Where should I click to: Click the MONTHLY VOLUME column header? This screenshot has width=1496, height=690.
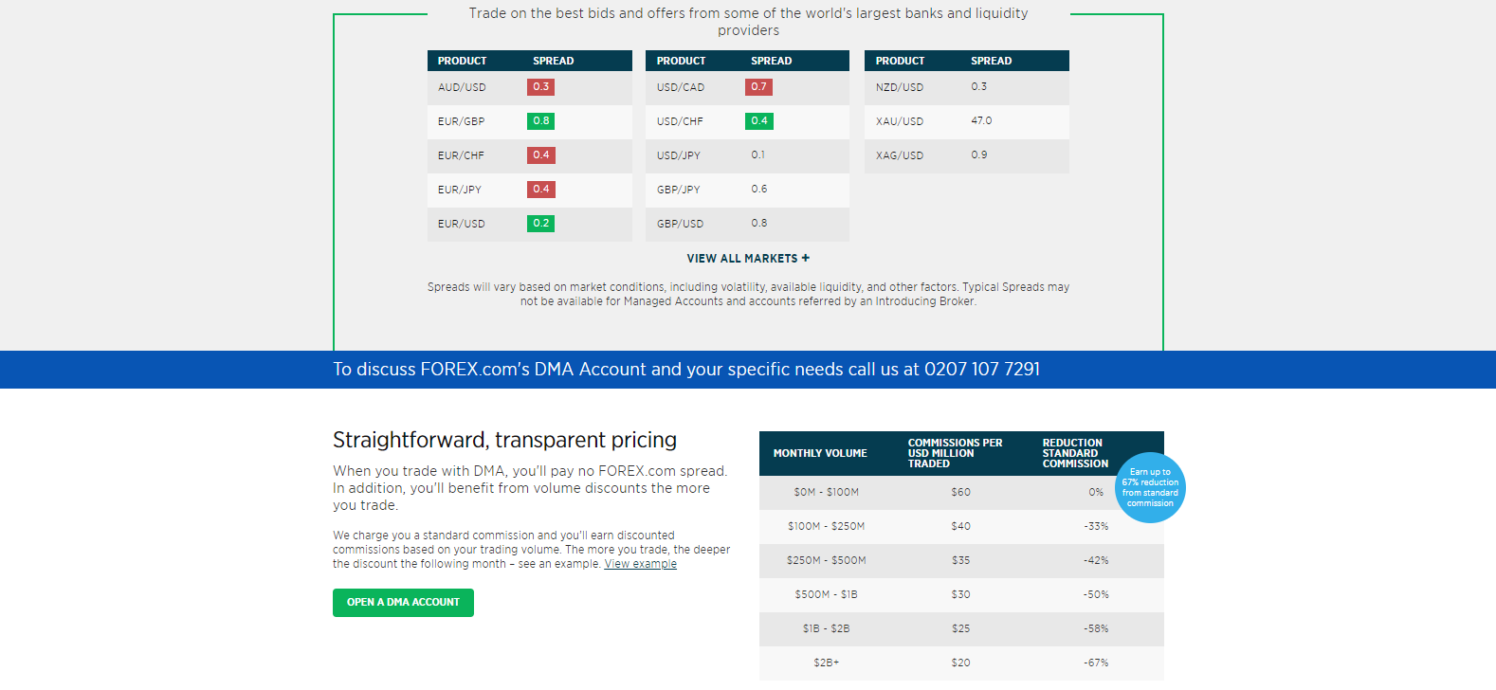coord(820,454)
